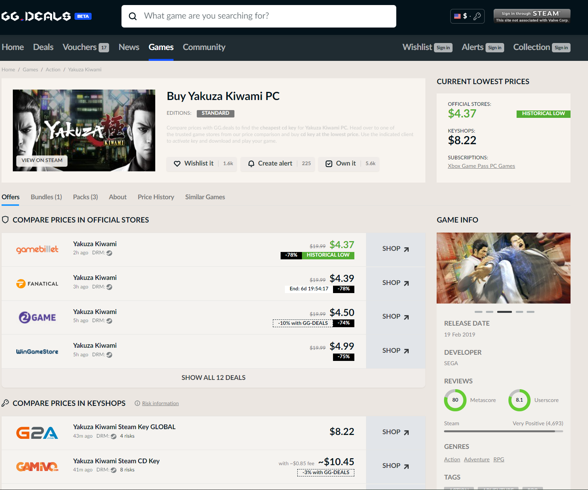This screenshot has width=588, height=490.
Task: Click the game info screenshot thumbnail
Action: [x=503, y=268]
